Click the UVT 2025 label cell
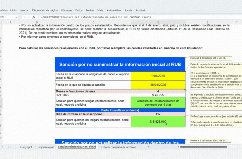Screen dimensions: 242x159 point(93,95)
